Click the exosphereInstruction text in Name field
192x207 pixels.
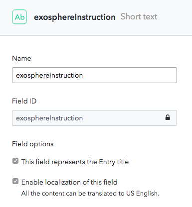49,76
